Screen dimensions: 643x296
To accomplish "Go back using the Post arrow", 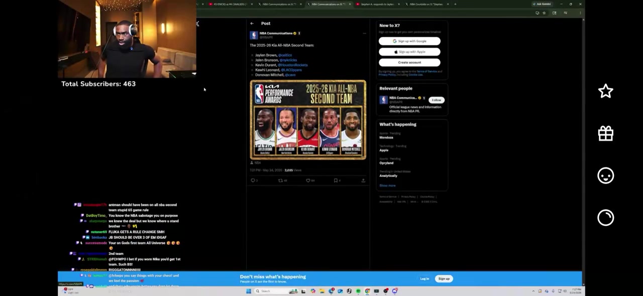I will click(x=252, y=24).
